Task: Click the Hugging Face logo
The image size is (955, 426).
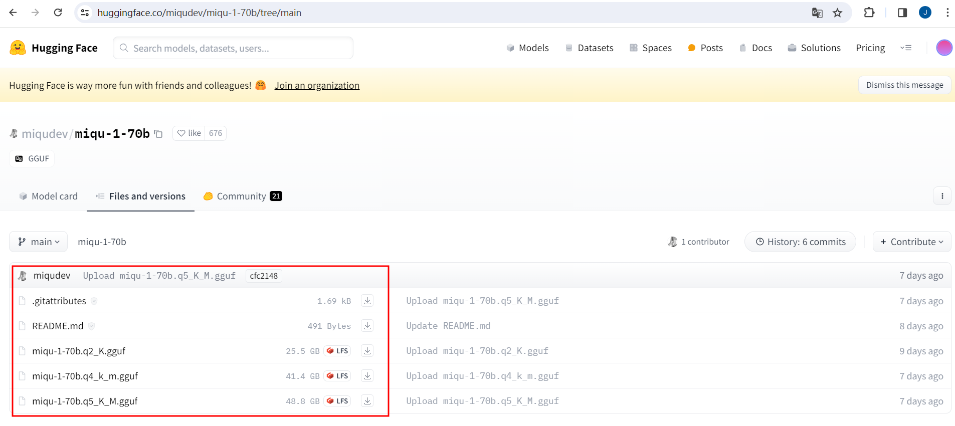Action: 54,48
